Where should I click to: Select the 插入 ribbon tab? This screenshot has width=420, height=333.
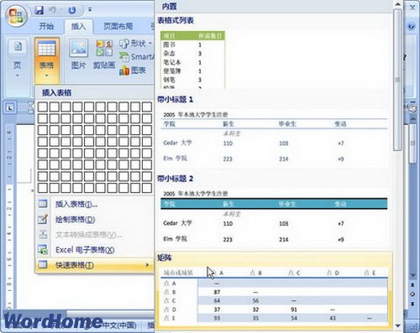coord(78,26)
